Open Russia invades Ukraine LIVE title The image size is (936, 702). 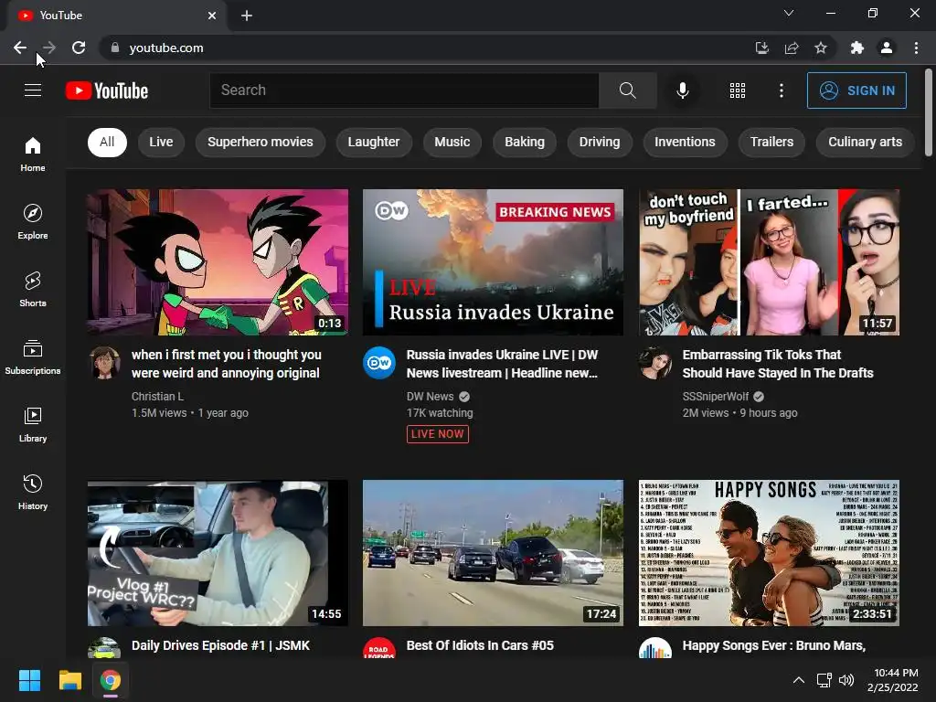pos(502,364)
